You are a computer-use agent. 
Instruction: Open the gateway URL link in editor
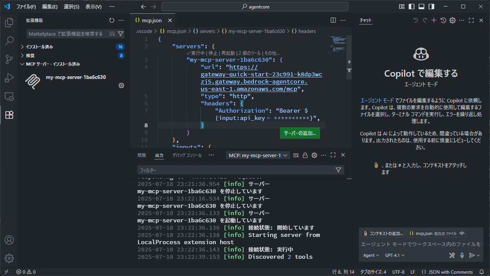point(261,78)
